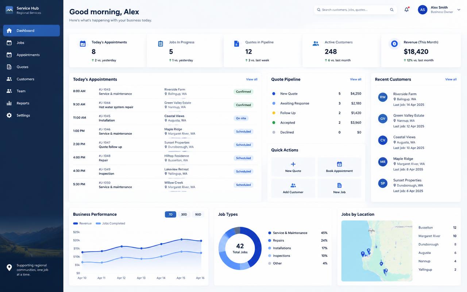This screenshot has height=292, width=467.
Task: Click the Confirmed badge for #J-1043
Action: point(243,92)
